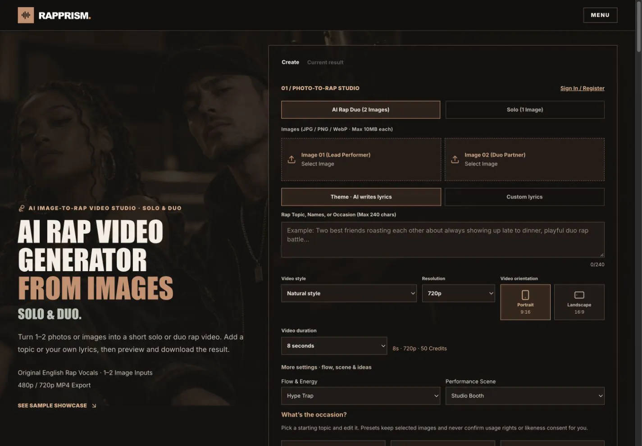The height and width of the screenshot is (446, 642).
Task: Click the link icon beside AI Image-to-Rap heading
Action: 22,208
